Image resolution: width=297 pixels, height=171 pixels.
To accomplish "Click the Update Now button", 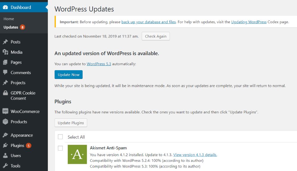I will coord(69,75).
